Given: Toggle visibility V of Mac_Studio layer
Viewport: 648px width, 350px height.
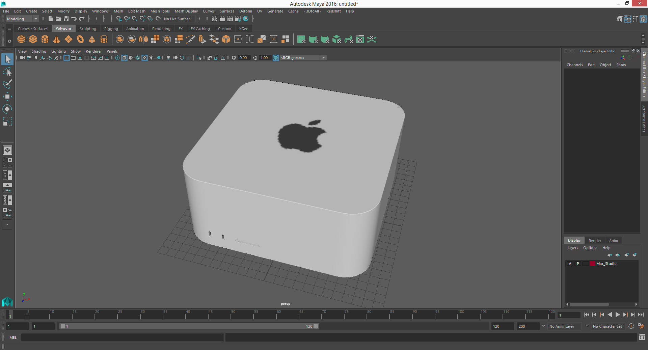Looking at the screenshot, I should point(570,264).
